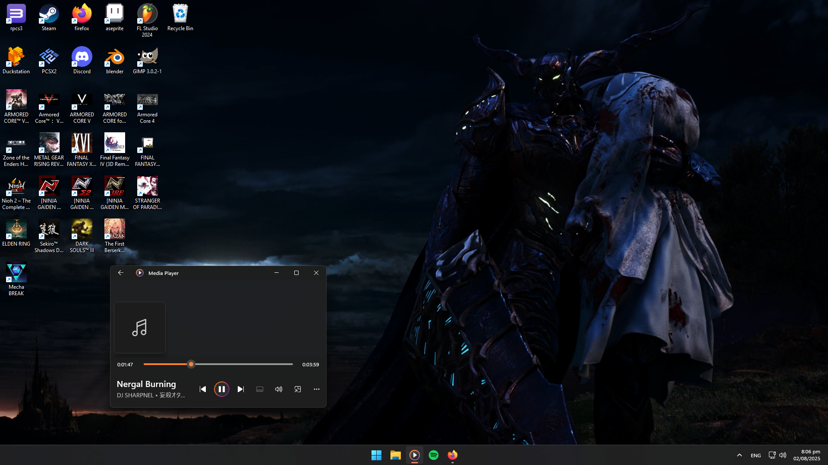The image size is (828, 465).
Task: Select the aseprite desktop icon
Action: 114,18
